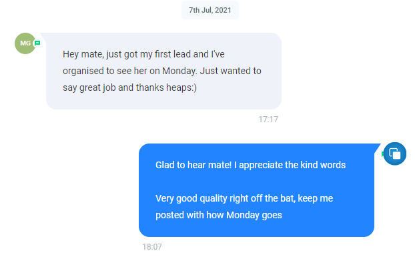The image size is (415, 257).
Task: Click the words "keep me" in blue bubble
Action: pos(315,198)
